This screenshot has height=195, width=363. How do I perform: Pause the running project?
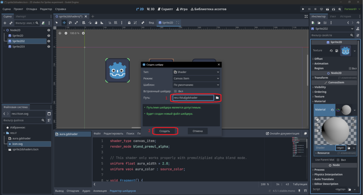click(309, 9)
